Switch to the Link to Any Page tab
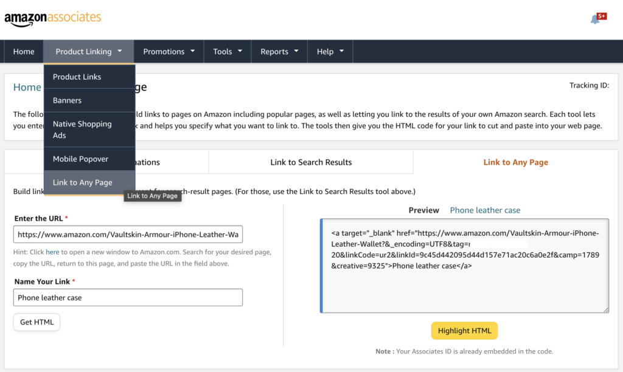 (516, 162)
